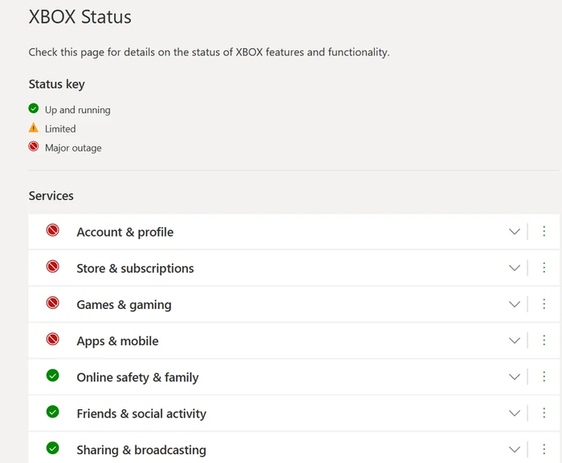Expand the Friends & social activity chevron
This screenshot has height=463, width=562.
coord(515,413)
